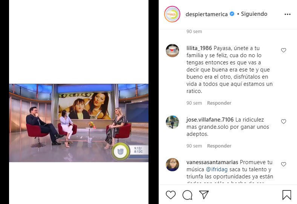Open vanessasantamarias's avatar
This screenshot has height=204, width=297.
[x=172, y=164]
